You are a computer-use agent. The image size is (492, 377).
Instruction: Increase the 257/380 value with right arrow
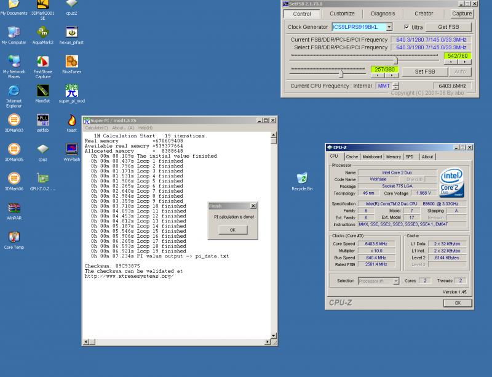click(x=392, y=75)
